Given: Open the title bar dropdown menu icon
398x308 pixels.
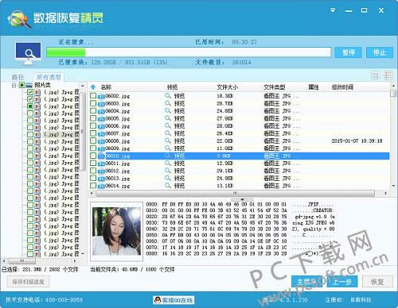Looking at the screenshot, I should pyautogui.click(x=333, y=10).
